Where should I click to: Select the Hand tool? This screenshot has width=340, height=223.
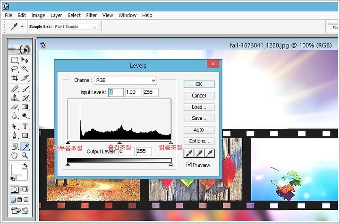pyautogui.click(x=15, y=155)
